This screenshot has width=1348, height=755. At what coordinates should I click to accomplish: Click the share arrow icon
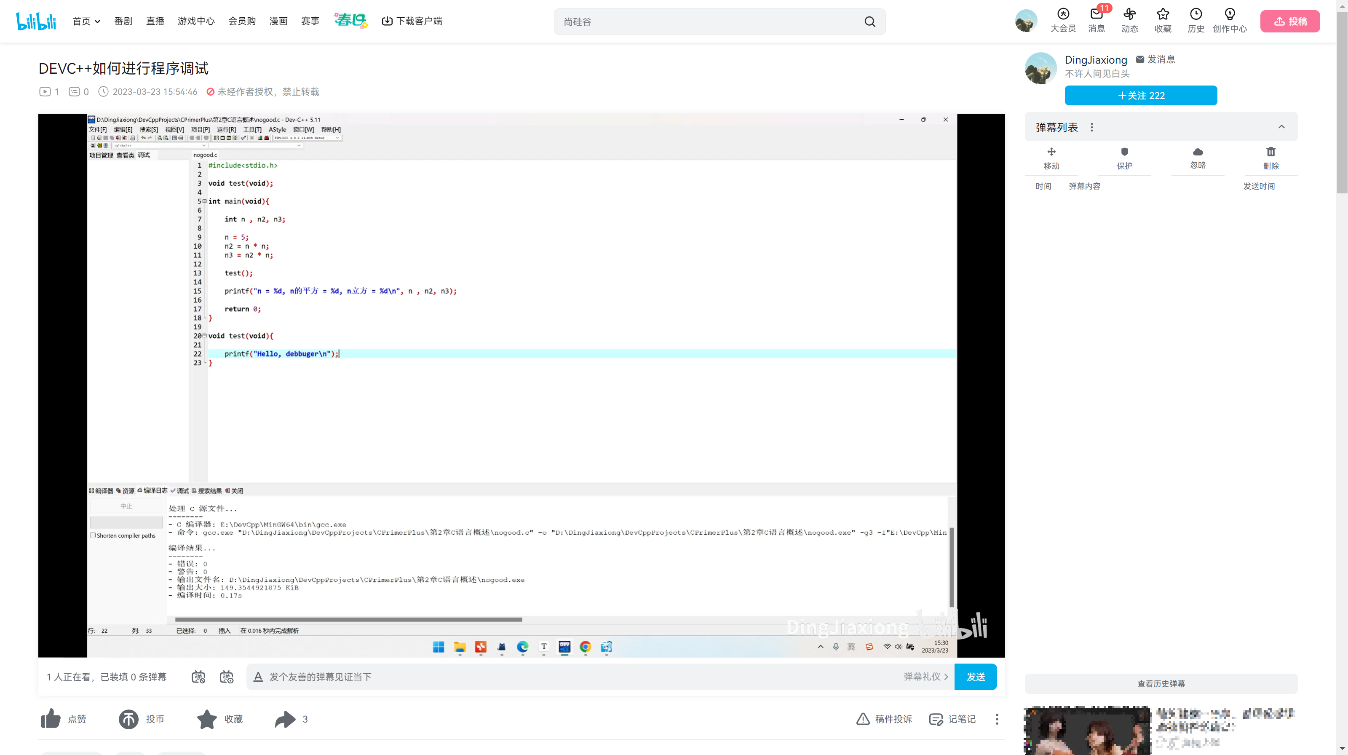[x=285, y=719]
